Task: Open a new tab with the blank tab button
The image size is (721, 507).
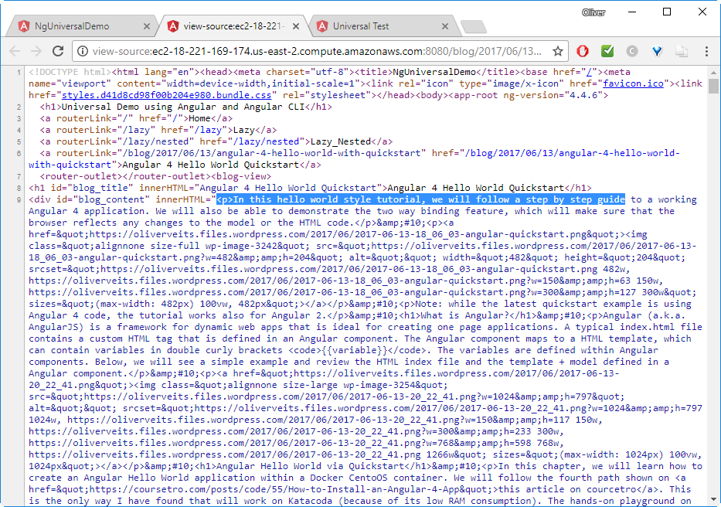Action: click(x=474, y=27)
